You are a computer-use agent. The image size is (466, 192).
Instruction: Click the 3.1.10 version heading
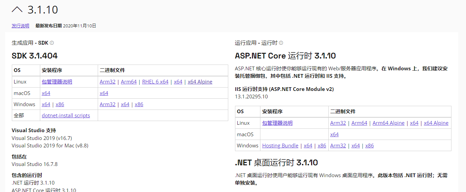click(43, 10)
